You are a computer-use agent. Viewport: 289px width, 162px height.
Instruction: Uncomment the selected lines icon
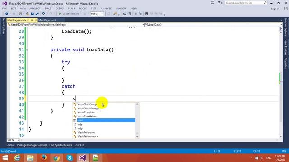[140, 14]
